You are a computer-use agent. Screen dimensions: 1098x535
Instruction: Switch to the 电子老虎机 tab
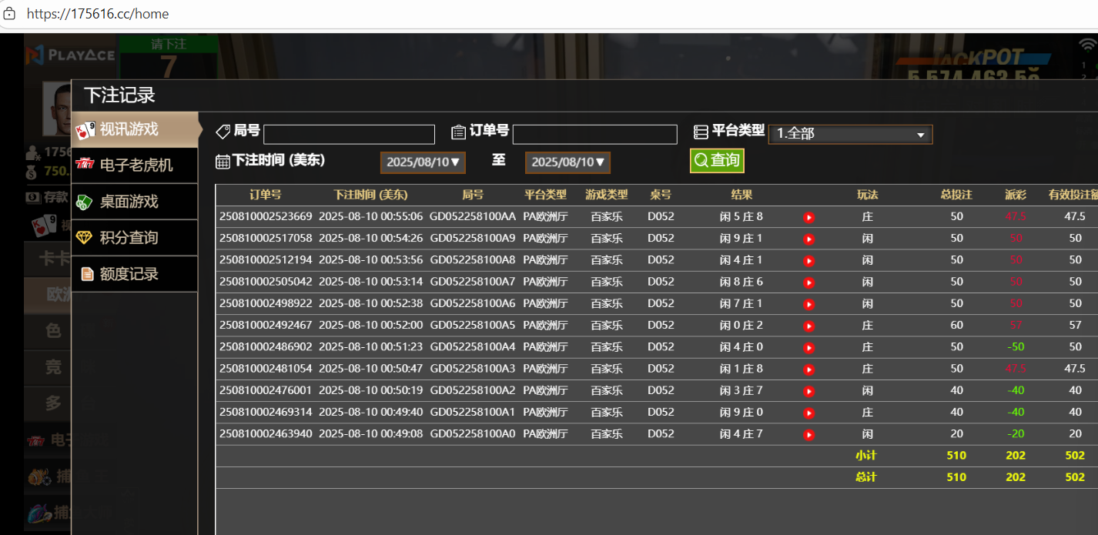click(x=135, y=166)
